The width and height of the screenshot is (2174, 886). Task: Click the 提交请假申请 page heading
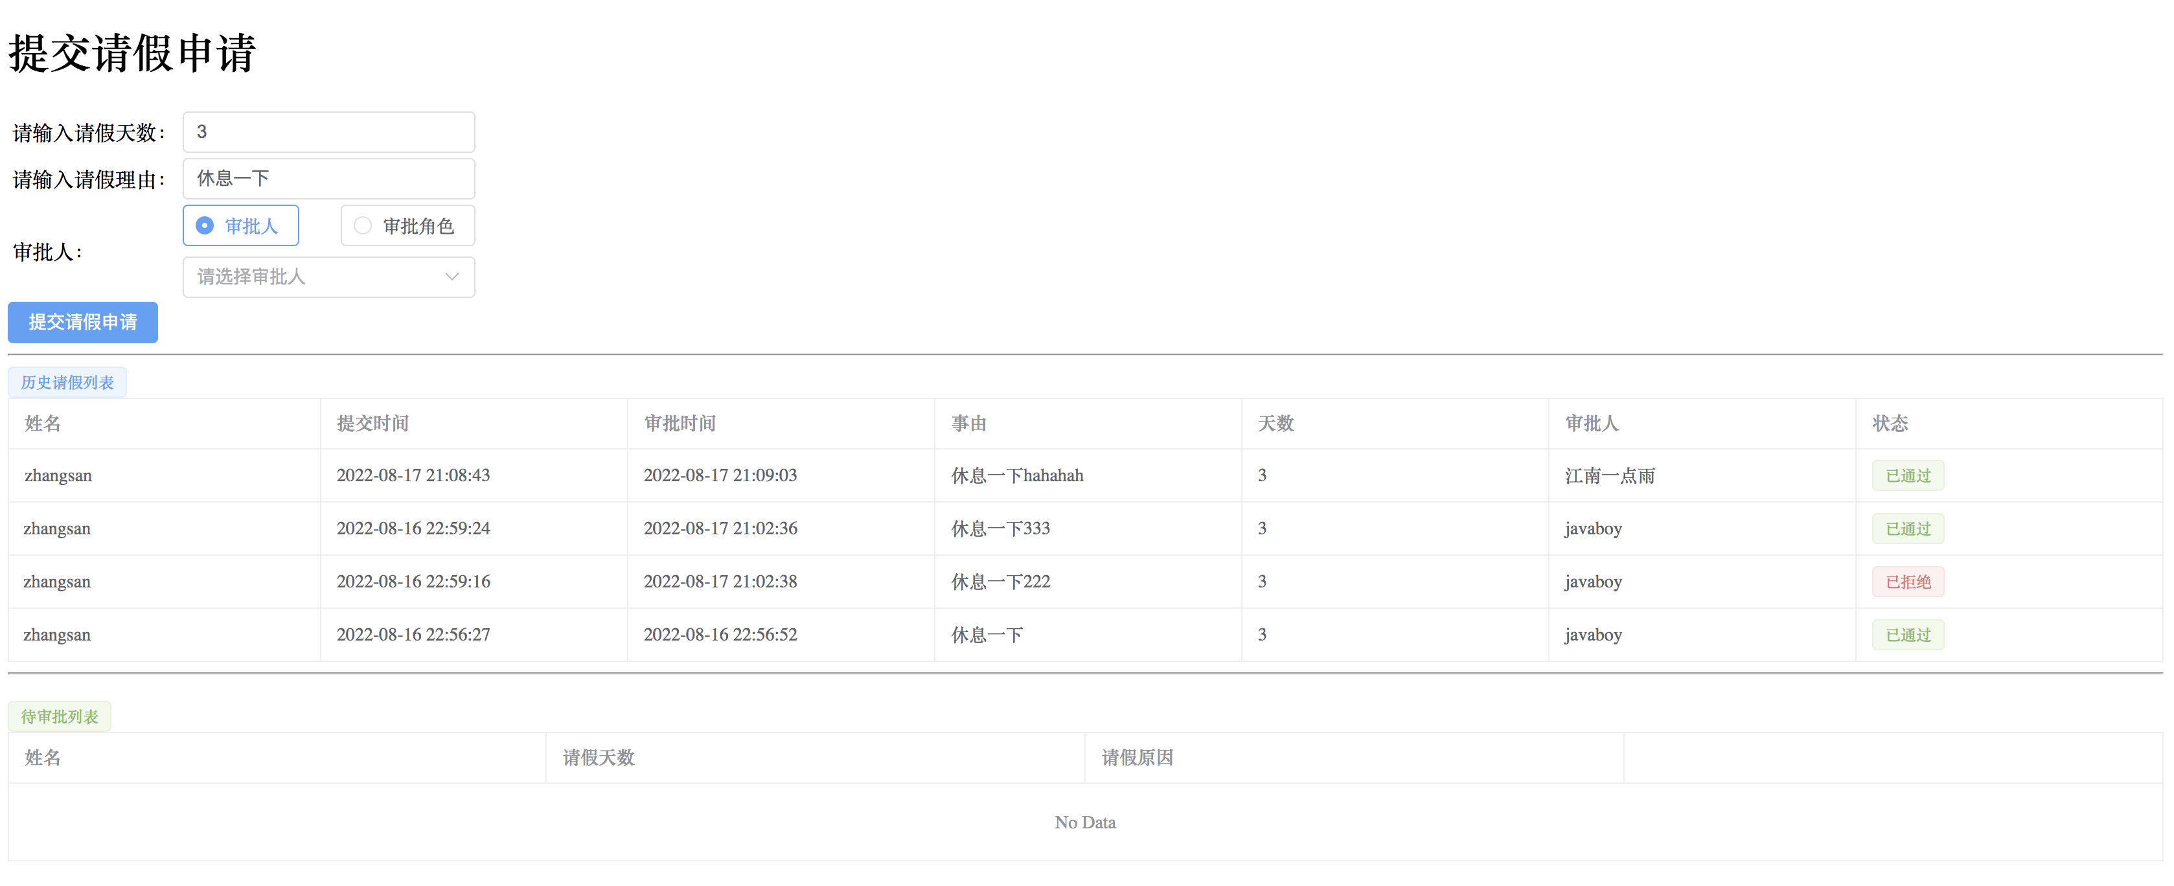pos(132,52)
